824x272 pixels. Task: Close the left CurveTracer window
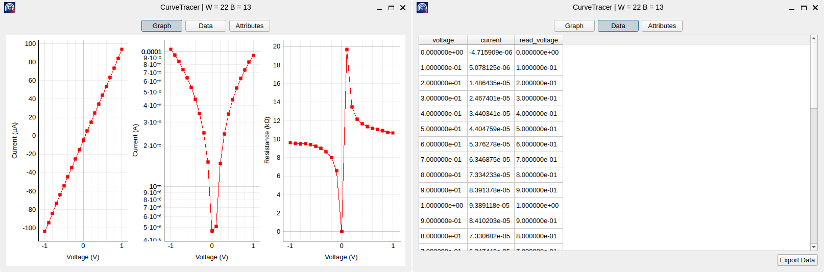coord(403,8)
